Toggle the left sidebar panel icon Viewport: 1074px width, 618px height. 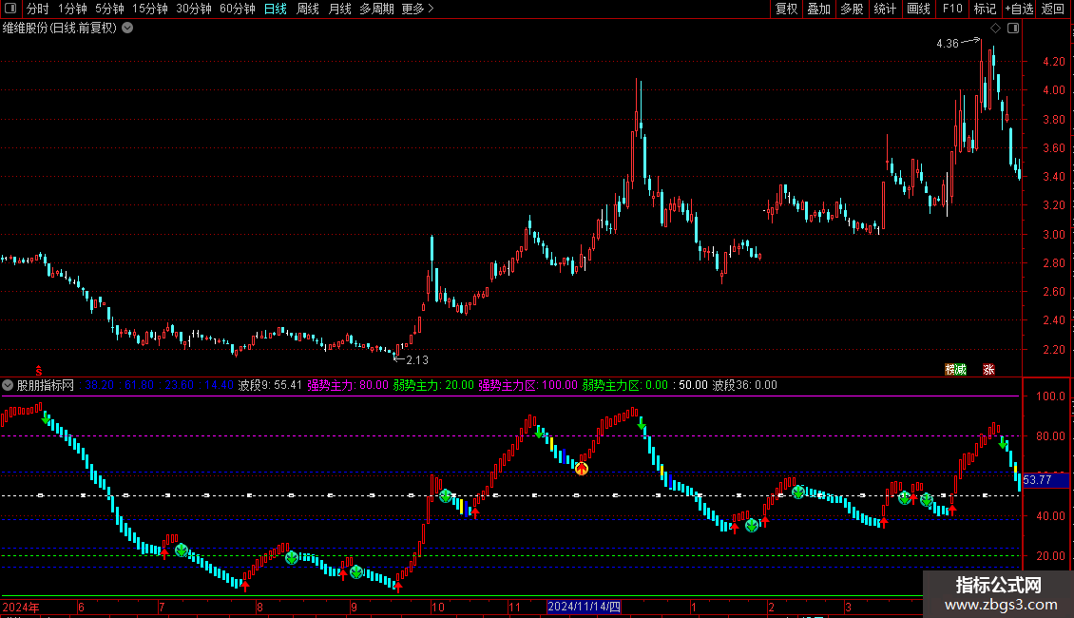10,9
